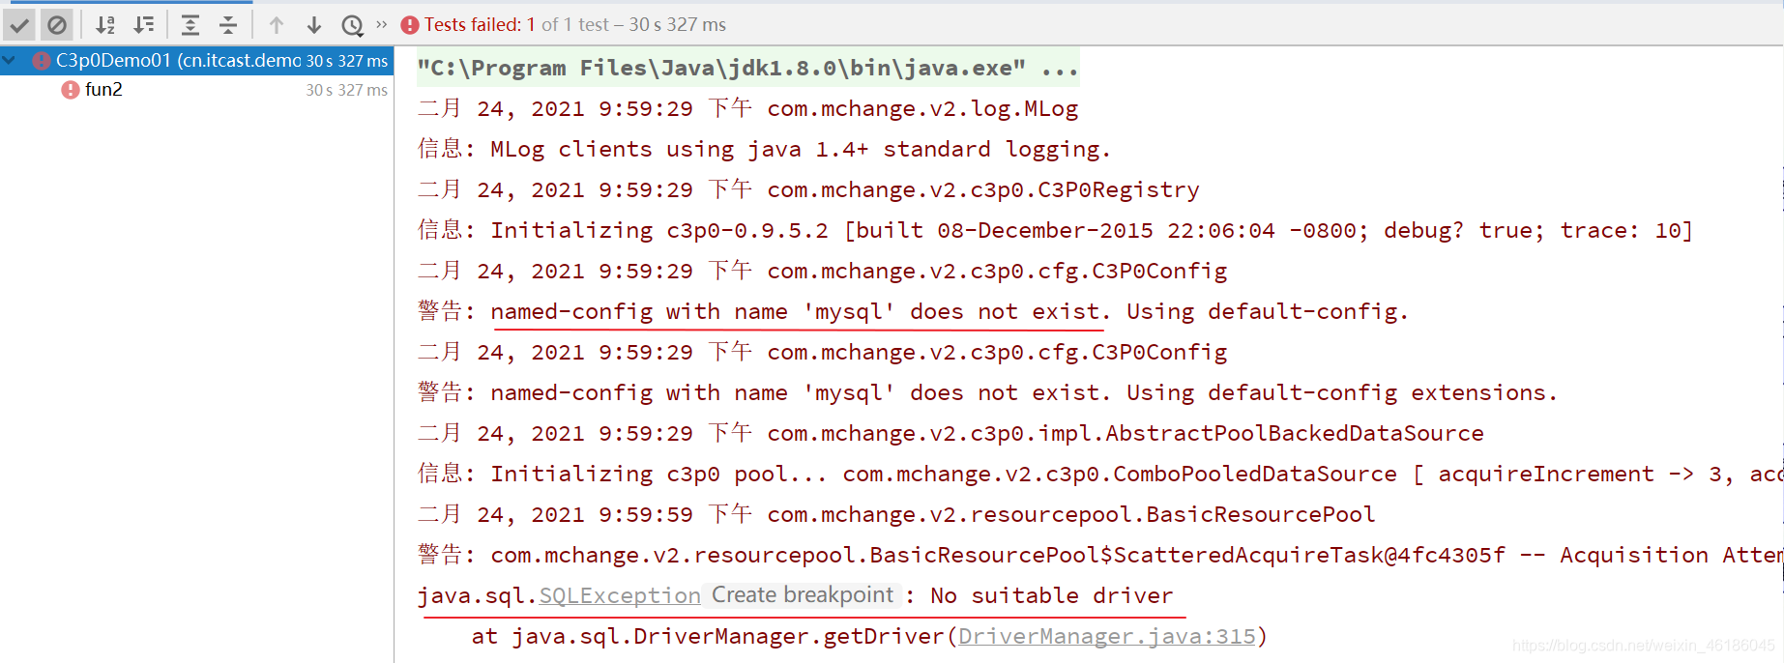Click the error icon on C3p0Demo01 node
The height and width of the screenshot is (663, 1784).
[x=41, y=60]
